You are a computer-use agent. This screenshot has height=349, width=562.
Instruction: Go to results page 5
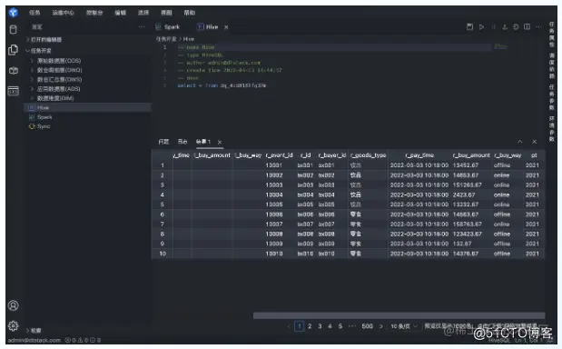pos(340,326)
